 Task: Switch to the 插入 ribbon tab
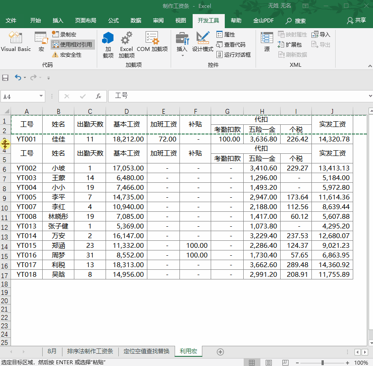[58, 21]
